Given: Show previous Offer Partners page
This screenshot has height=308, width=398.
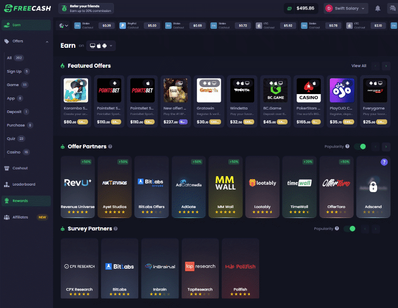Looking at the screenshot, I should pos(376,146).
